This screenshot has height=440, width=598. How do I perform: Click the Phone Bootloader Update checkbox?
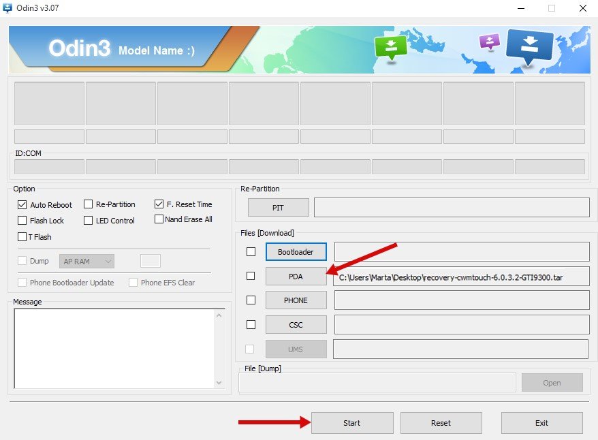pyautogui.click(x=22, y=282)
